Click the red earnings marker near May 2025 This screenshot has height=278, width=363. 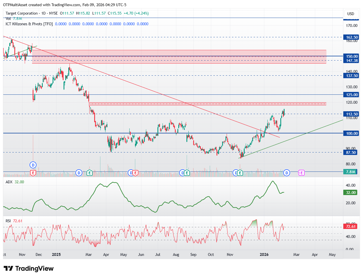point(135,173)
